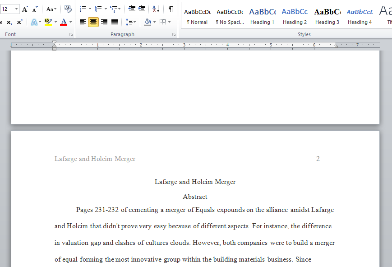Screen dimensions: 392x267
Task: Increase paragraph indent
Action: pos(142,9)
